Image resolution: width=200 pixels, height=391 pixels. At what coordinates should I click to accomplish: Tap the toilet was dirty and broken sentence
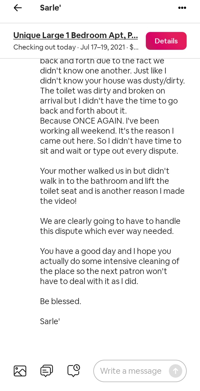[x=109, y=101]
